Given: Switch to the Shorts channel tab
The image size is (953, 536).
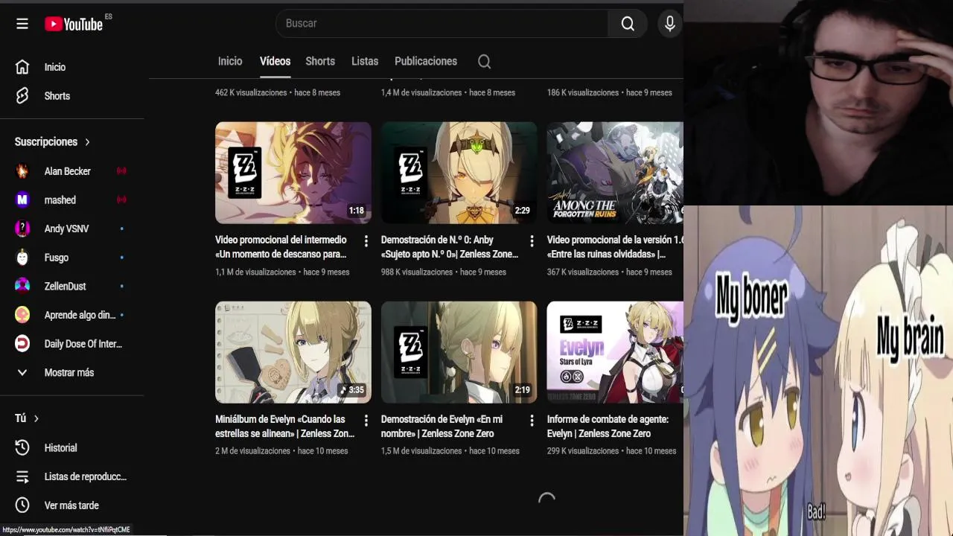Looking at the screenshot, I should pyautogui.click(x=320, y=61).
